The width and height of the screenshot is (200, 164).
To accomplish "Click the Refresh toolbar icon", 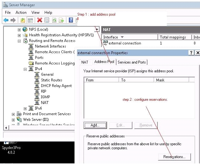I will 54,20.
